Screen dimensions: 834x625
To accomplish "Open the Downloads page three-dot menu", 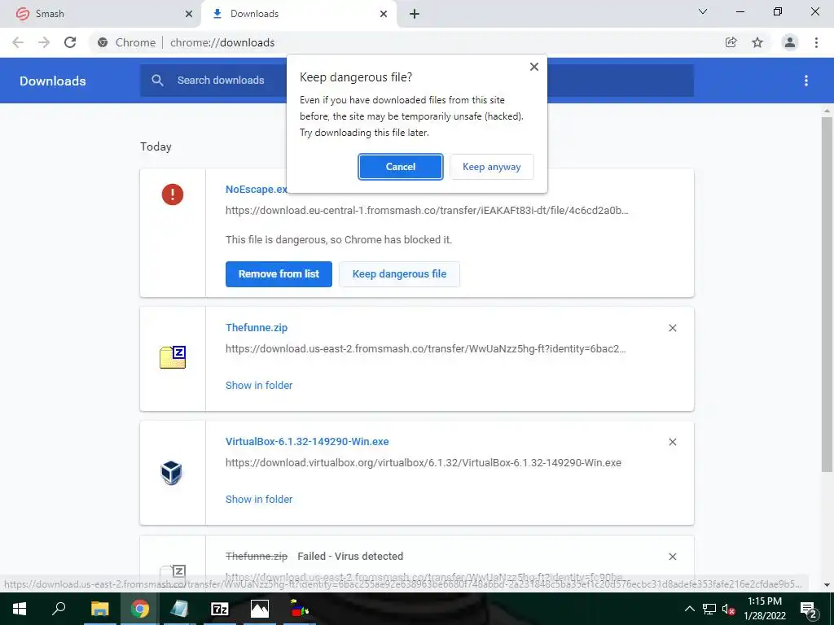I will [806, 81].
